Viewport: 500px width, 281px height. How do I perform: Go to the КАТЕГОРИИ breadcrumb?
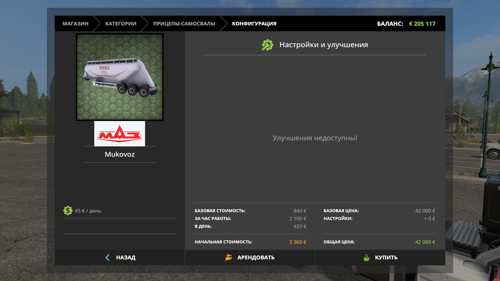(121, 24)
